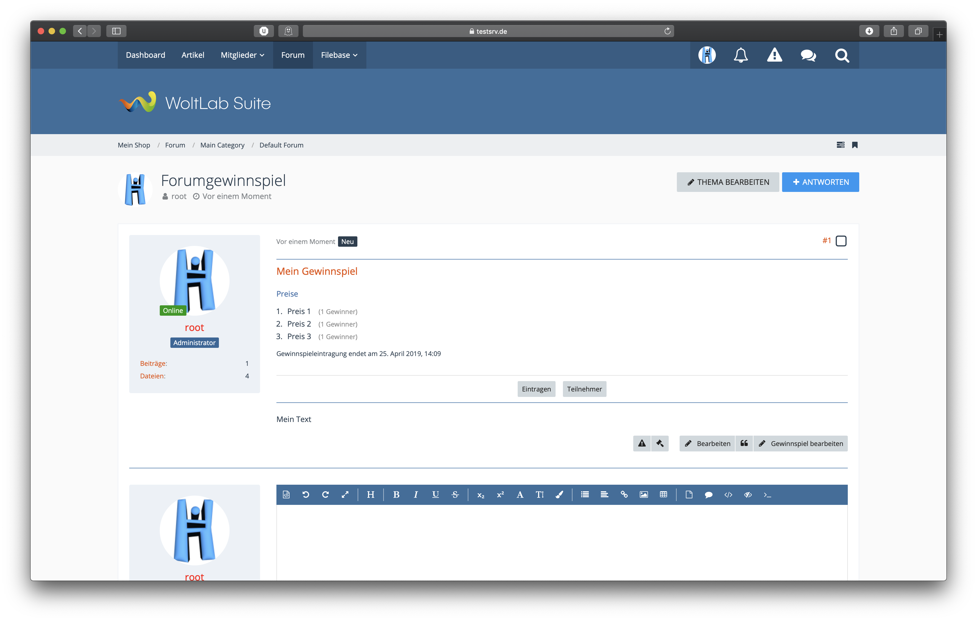Viewport: 977px width, 621px height.
Task: Insert a table using the editor toolbar
Action: click(663, 495)
